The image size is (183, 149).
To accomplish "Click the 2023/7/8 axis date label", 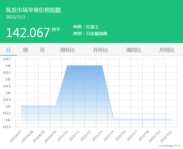I will click(x=144, y=136).
